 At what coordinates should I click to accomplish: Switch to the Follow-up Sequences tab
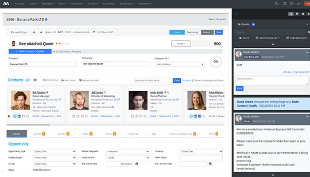(x=182, y=134)
